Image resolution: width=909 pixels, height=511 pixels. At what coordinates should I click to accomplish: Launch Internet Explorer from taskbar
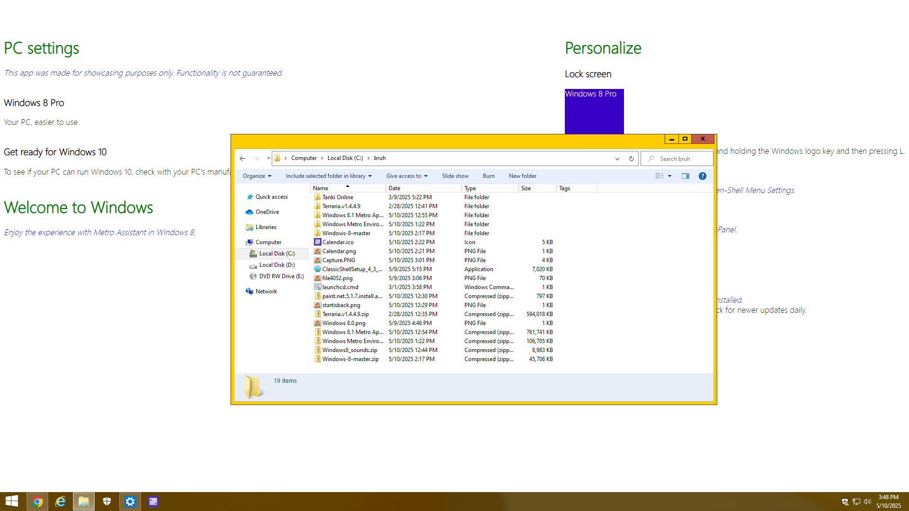[x=60, y=502]
